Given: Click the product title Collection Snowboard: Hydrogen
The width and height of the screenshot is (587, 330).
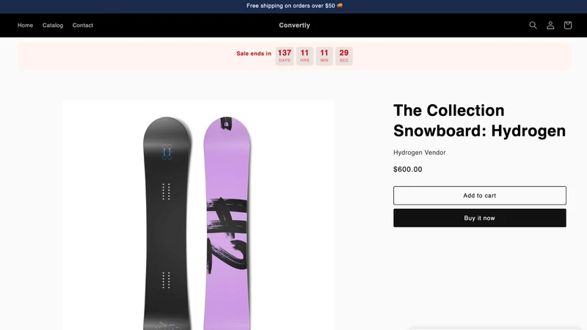Looking at the screenshot, I should (479, 120).
